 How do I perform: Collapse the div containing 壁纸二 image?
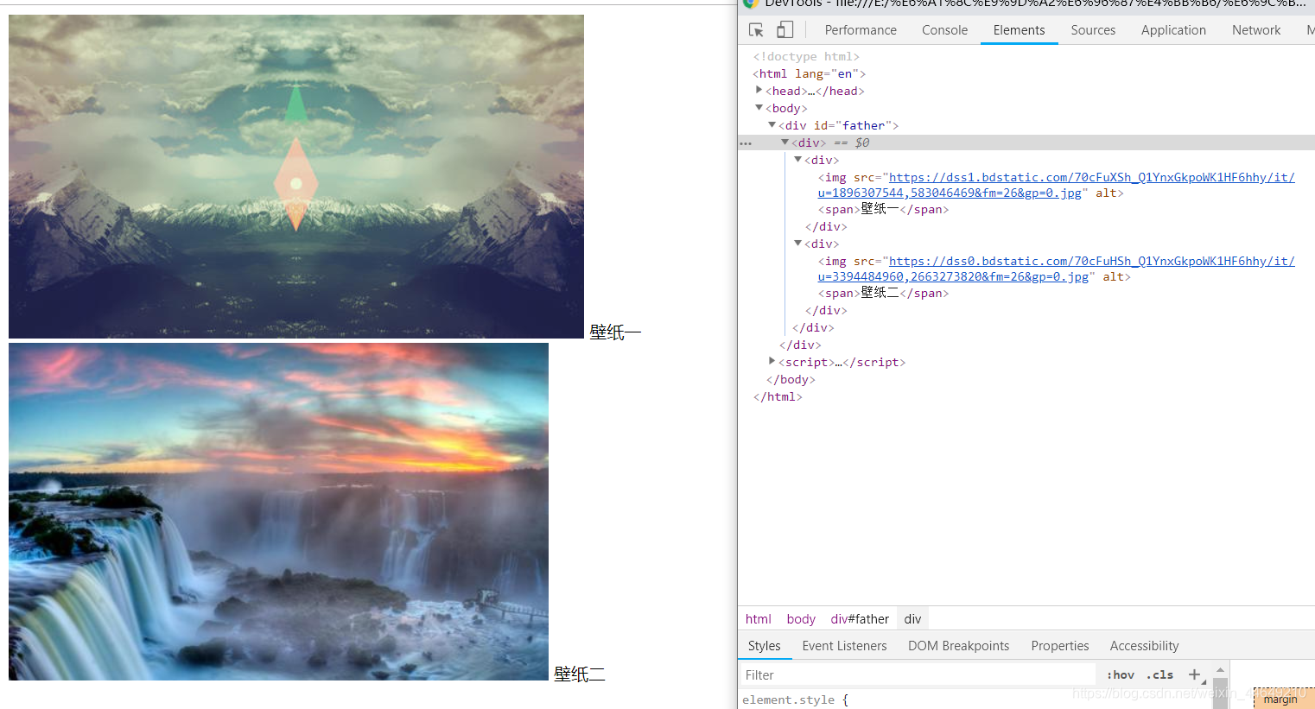(x=798, y=244)
